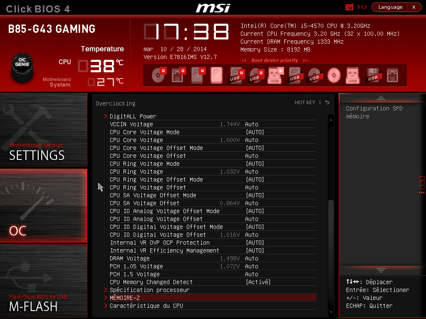The image size is (426, 319).
Task: Open Internal VR Efficiency Management [AUTO]
Action: point(255,250)
